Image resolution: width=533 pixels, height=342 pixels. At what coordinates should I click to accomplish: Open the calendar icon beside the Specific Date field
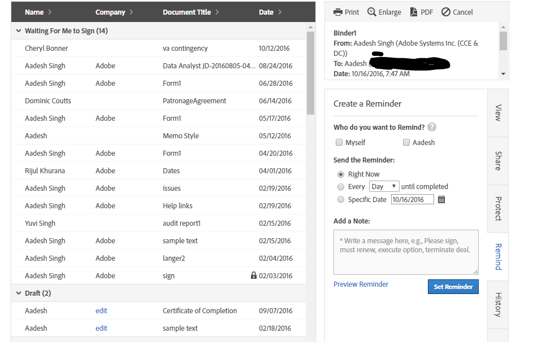(x=441, y=199)
